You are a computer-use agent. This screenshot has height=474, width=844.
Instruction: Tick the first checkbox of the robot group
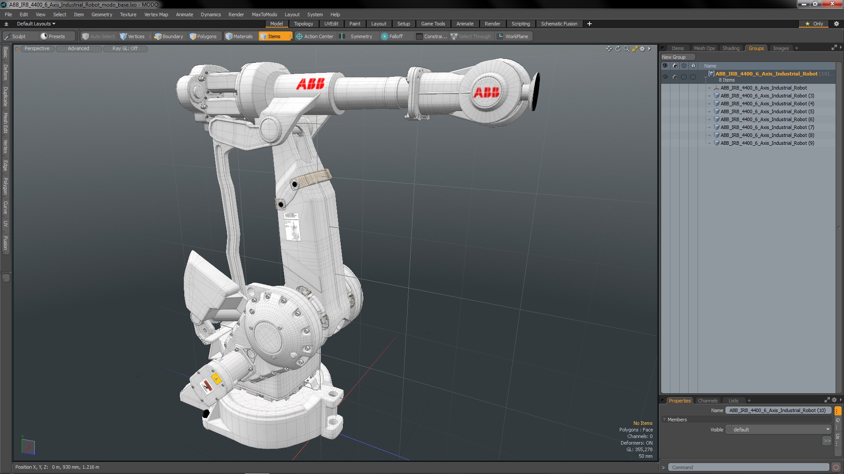[684, 77]
